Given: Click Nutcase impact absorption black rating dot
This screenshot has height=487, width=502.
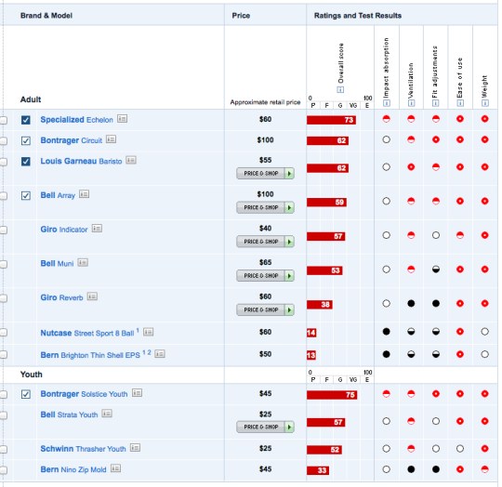Looking at the screenshot, I should pyautogui.click(x=387, y=332).
